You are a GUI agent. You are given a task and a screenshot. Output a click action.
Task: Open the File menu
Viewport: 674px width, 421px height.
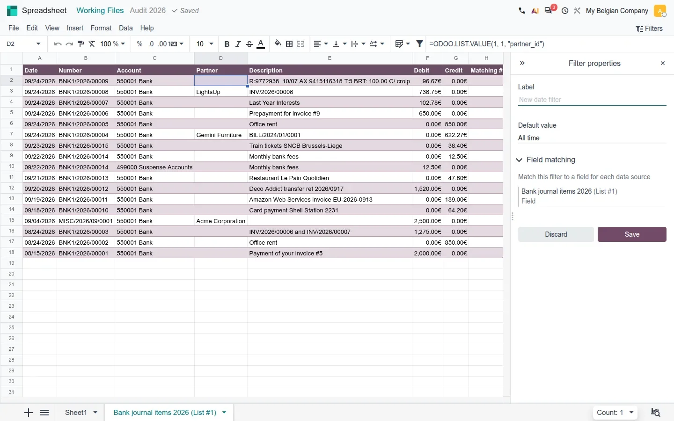click(x=14, y=28)
